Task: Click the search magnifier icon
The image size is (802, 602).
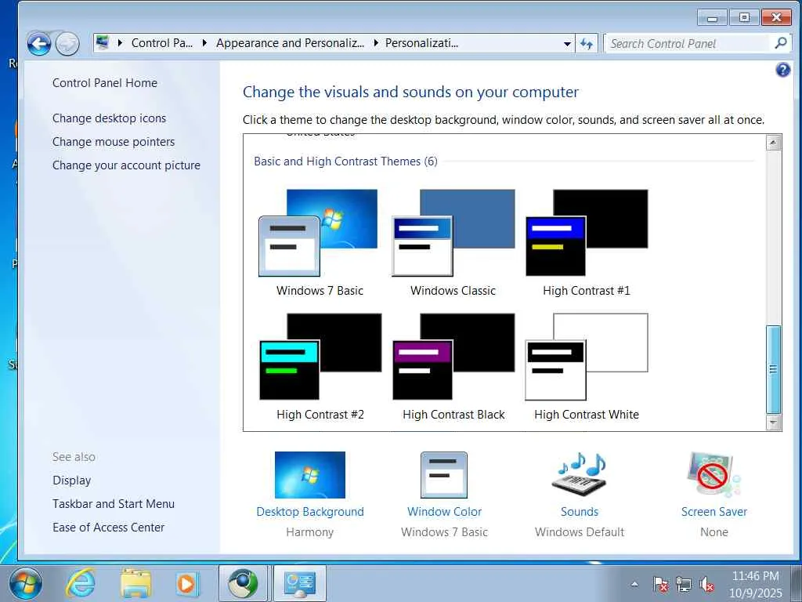Action: tap(781, 44)
